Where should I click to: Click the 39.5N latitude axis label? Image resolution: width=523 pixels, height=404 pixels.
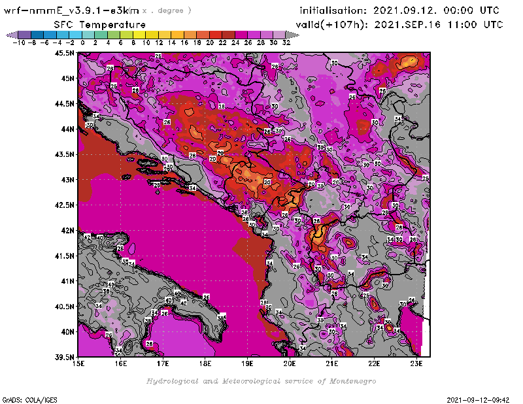[x=64, y=357]
